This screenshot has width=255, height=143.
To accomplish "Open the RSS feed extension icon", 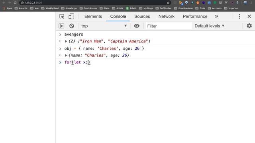I will click(180, 3).
